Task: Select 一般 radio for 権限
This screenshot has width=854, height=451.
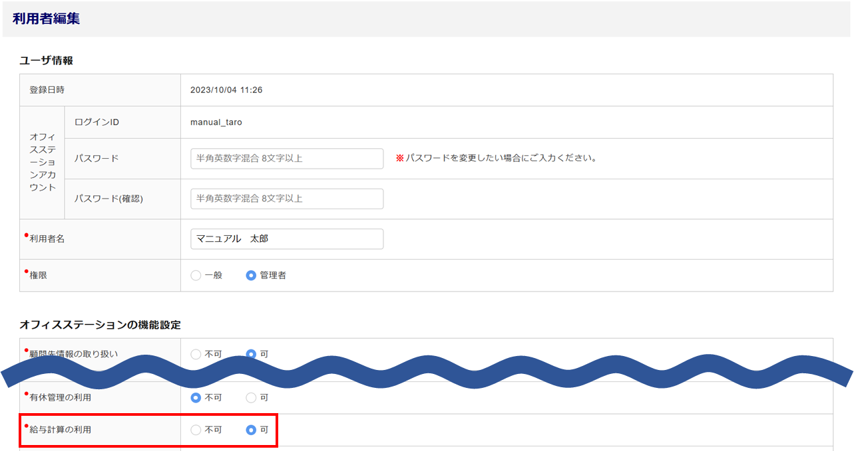Action: [x=196, y=276]
